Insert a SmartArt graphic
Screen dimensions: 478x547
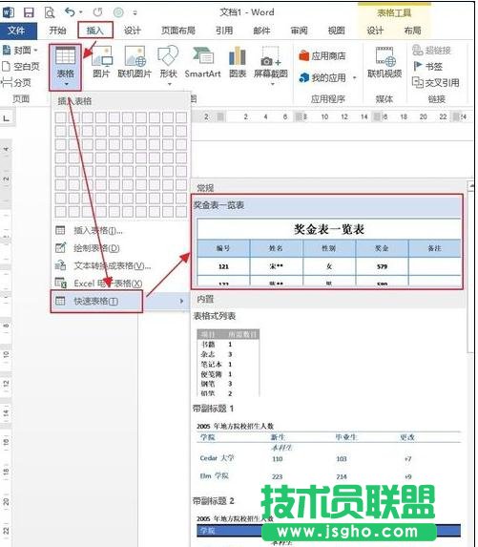coord(202,62)
